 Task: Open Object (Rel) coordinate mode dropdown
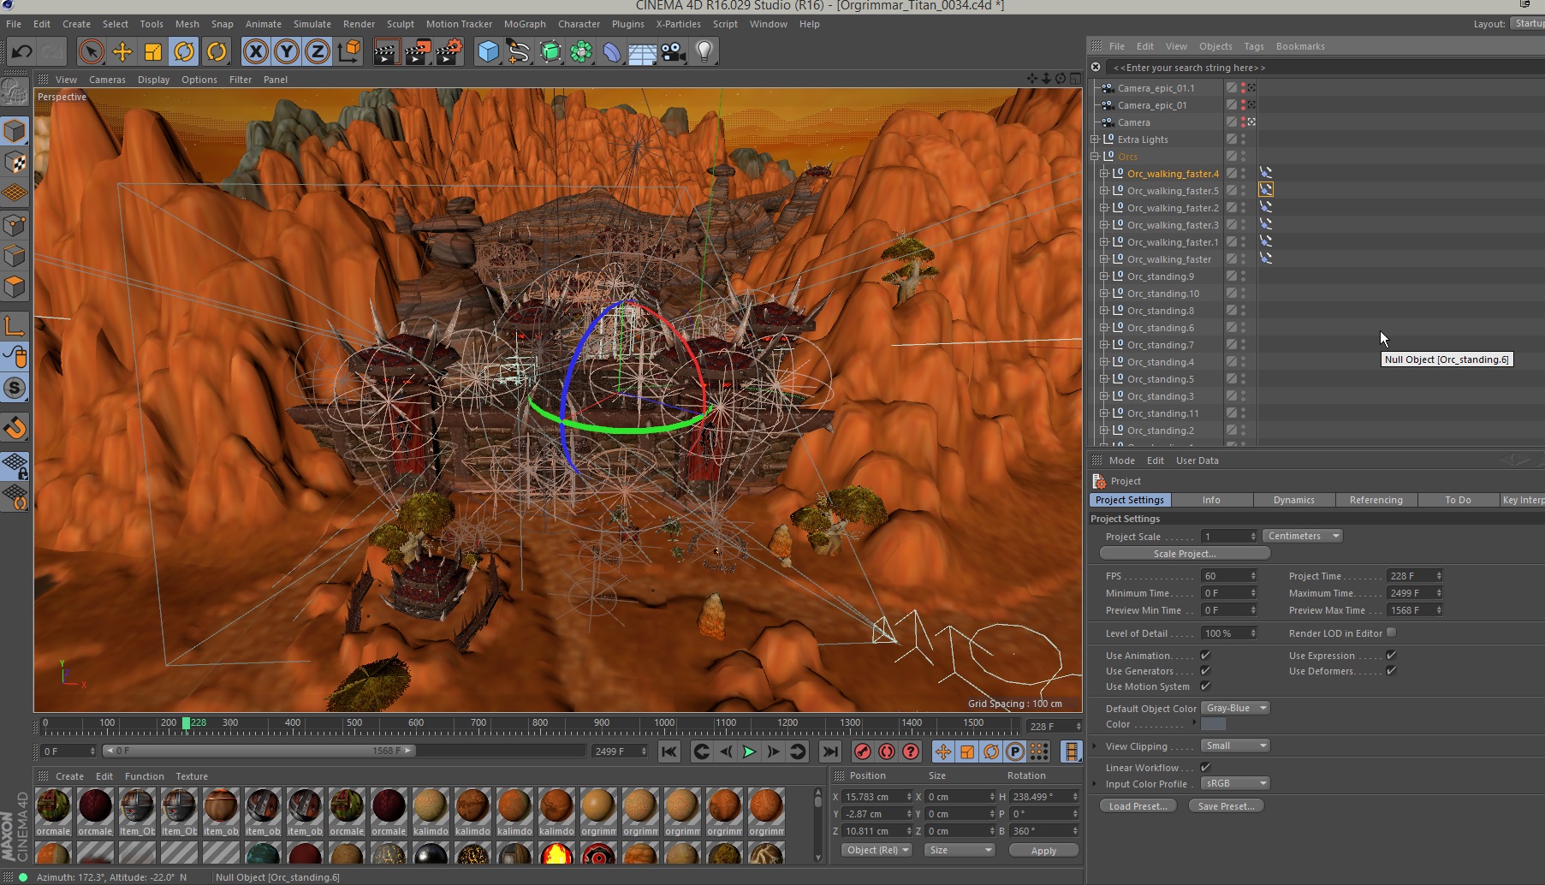[x=876, y=850]
